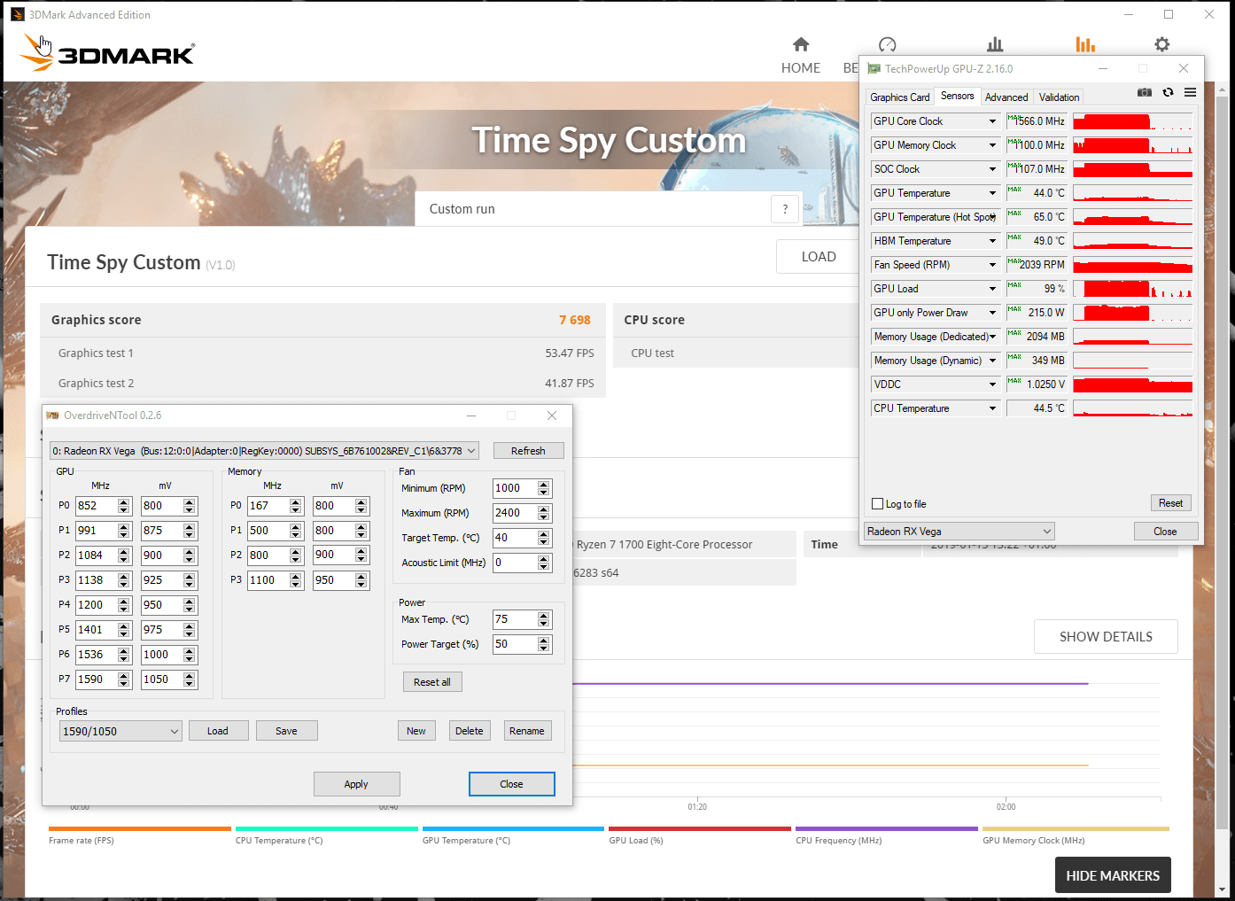The height and width of the screenshot is (901, 1235).
Task: Click the 3DMark logo
Action: pyautogui.click(x=108, y=52)
